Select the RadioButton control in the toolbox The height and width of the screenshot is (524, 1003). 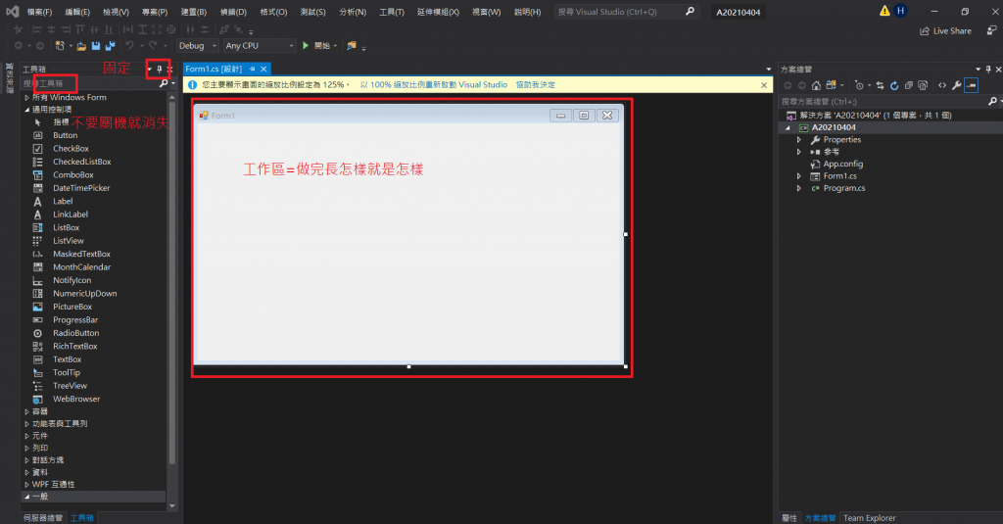point(75,333)
